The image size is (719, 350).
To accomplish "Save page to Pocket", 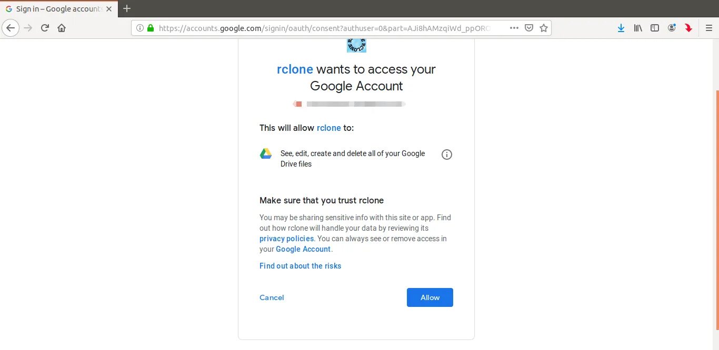I will [529, 28].
